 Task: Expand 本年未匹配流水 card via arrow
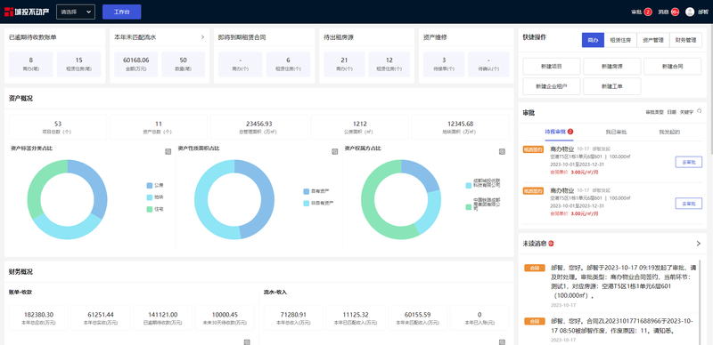[202, 37]
